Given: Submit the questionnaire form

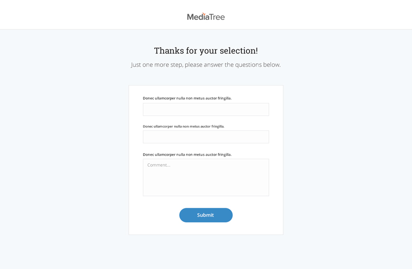Looking at the screenshot, I should [x=206, y=215].
